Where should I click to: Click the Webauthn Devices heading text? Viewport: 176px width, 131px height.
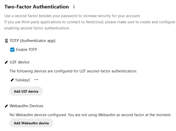tap(26, 106)
